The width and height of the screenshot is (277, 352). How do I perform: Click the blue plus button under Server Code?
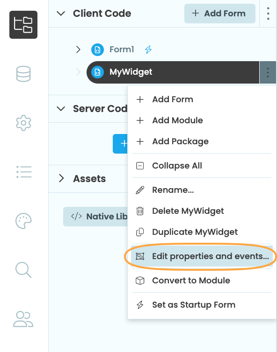[120, 144]
